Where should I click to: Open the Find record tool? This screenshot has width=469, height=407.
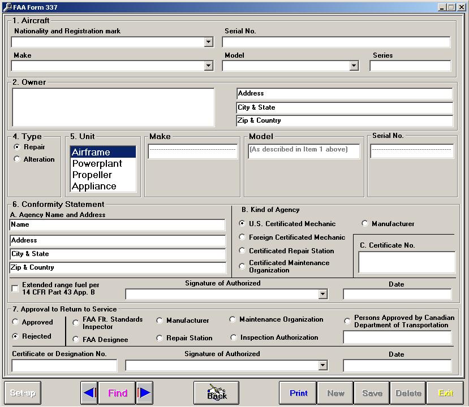click(117, 393)
